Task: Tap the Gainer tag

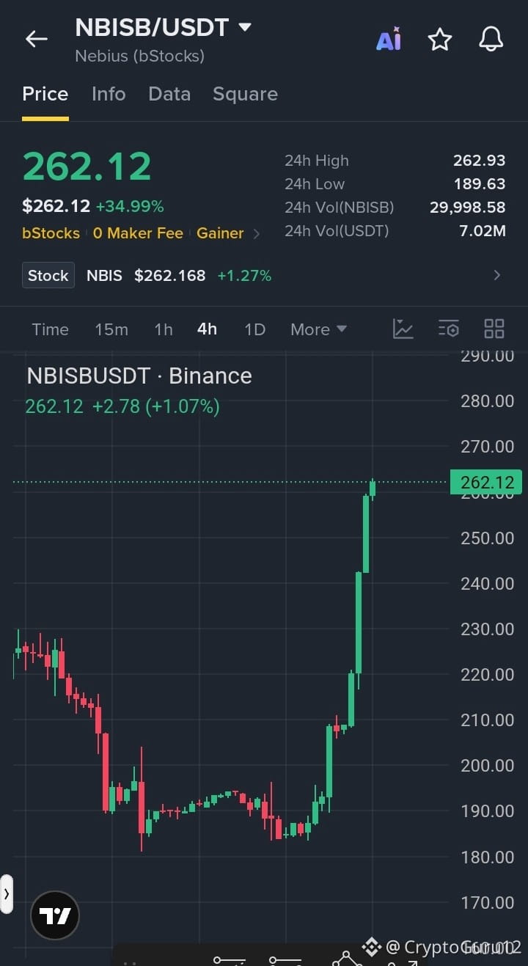Action: 220,233
